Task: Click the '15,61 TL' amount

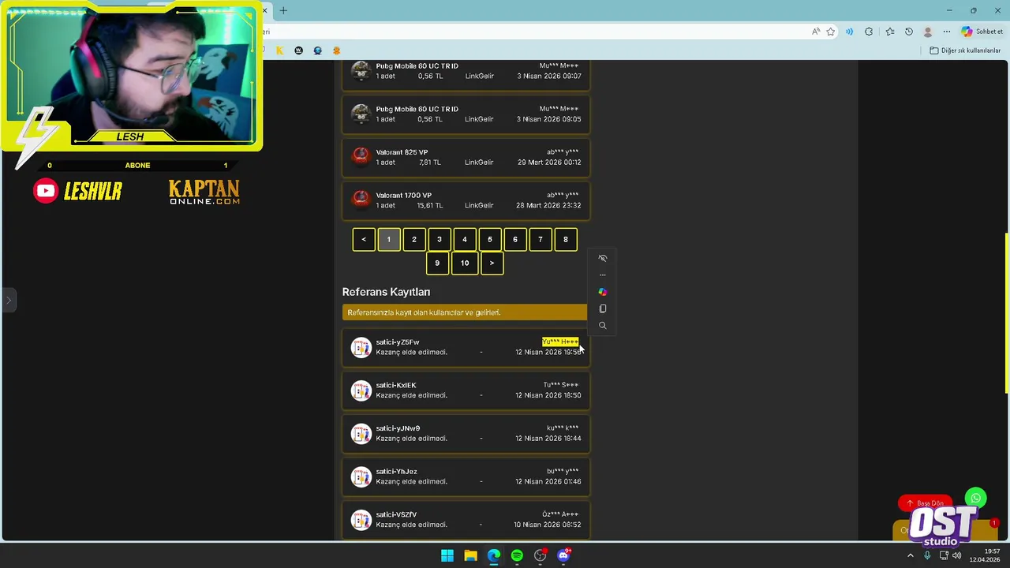Action: pyautogui.click(x=430, y=205)
